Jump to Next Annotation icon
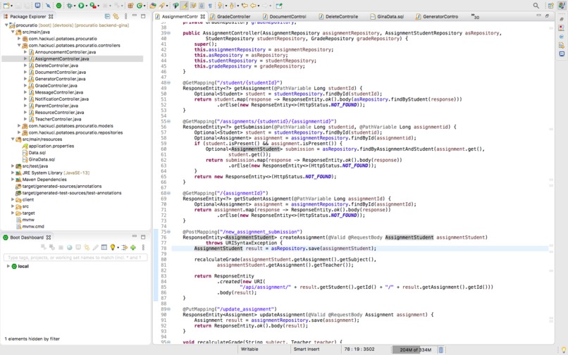Screen dimensions: 568x355 pos(220,6)
